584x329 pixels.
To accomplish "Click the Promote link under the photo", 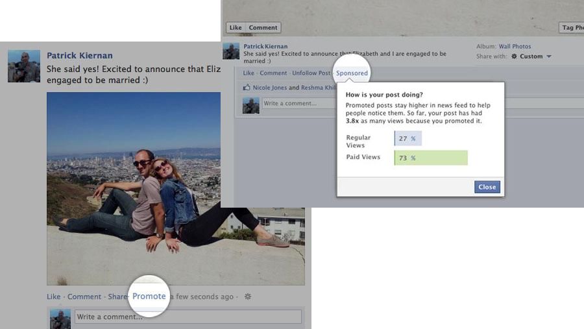I will click(x=149, y=296).
